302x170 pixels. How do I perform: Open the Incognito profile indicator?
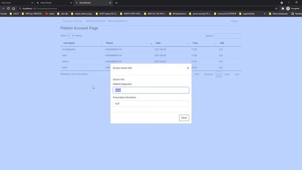click(x=293, y=8)
